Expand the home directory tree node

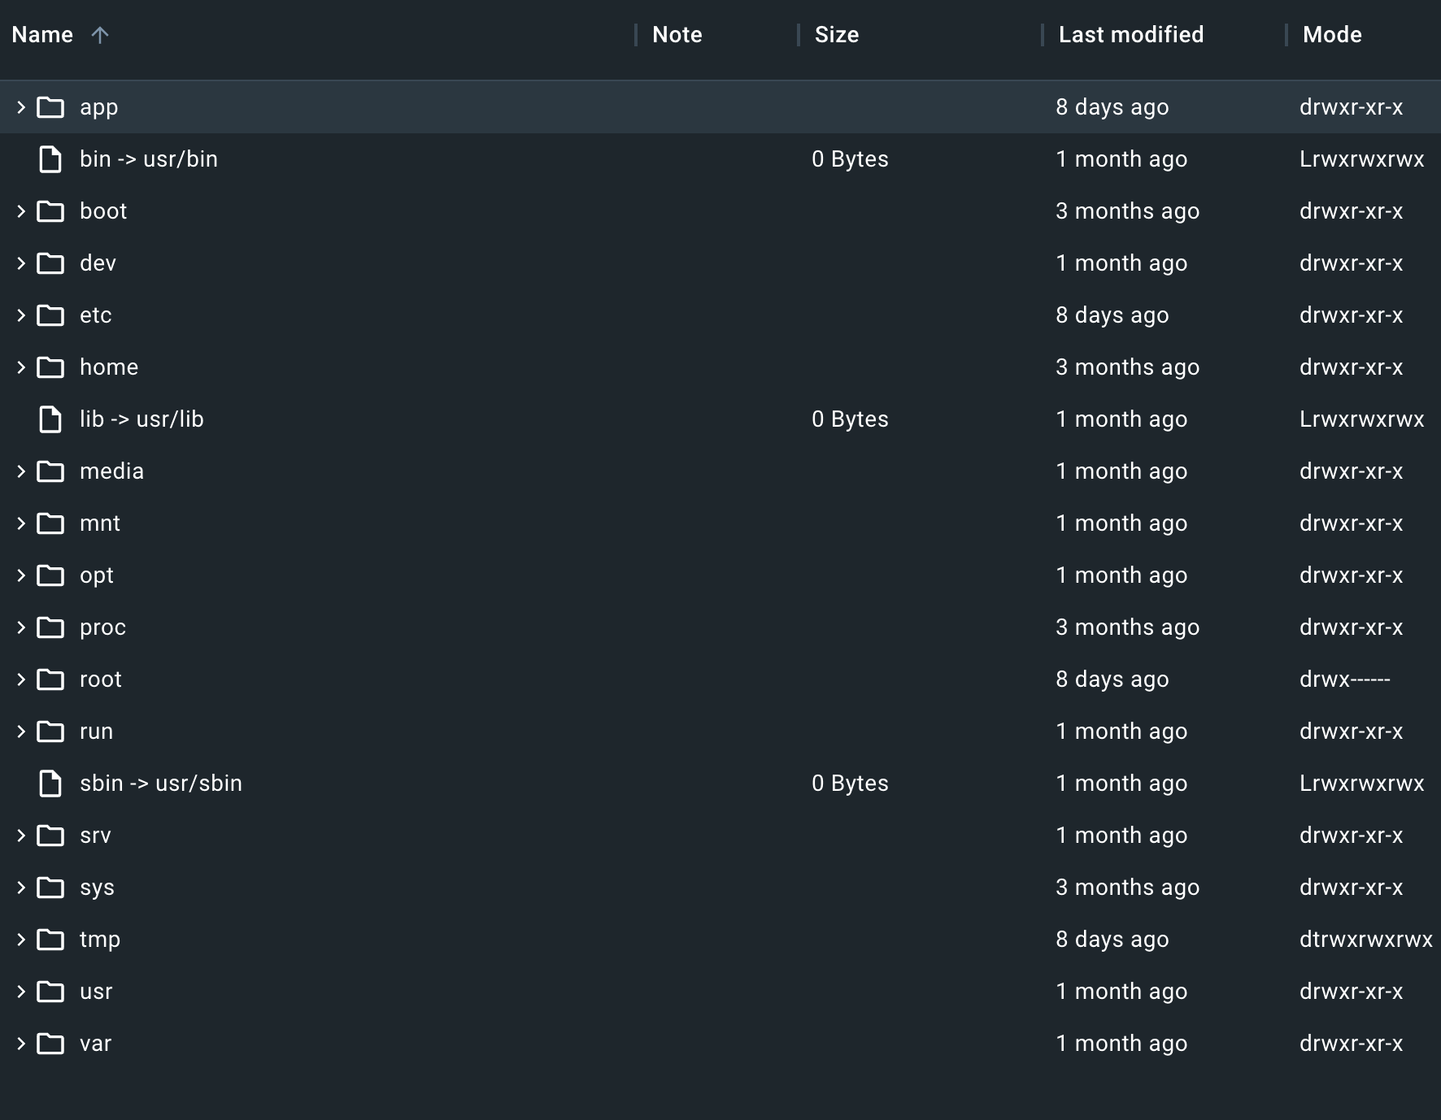pyautogui.click(x=21, y=367)
